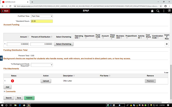Image resolution: width=172 pixels, height=107 pixels.
Task: Sort by Amount column arrow icon
Action: click(28, 37)
